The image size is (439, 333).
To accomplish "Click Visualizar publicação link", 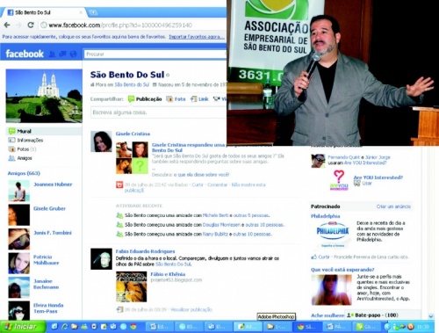I will 191,309.
